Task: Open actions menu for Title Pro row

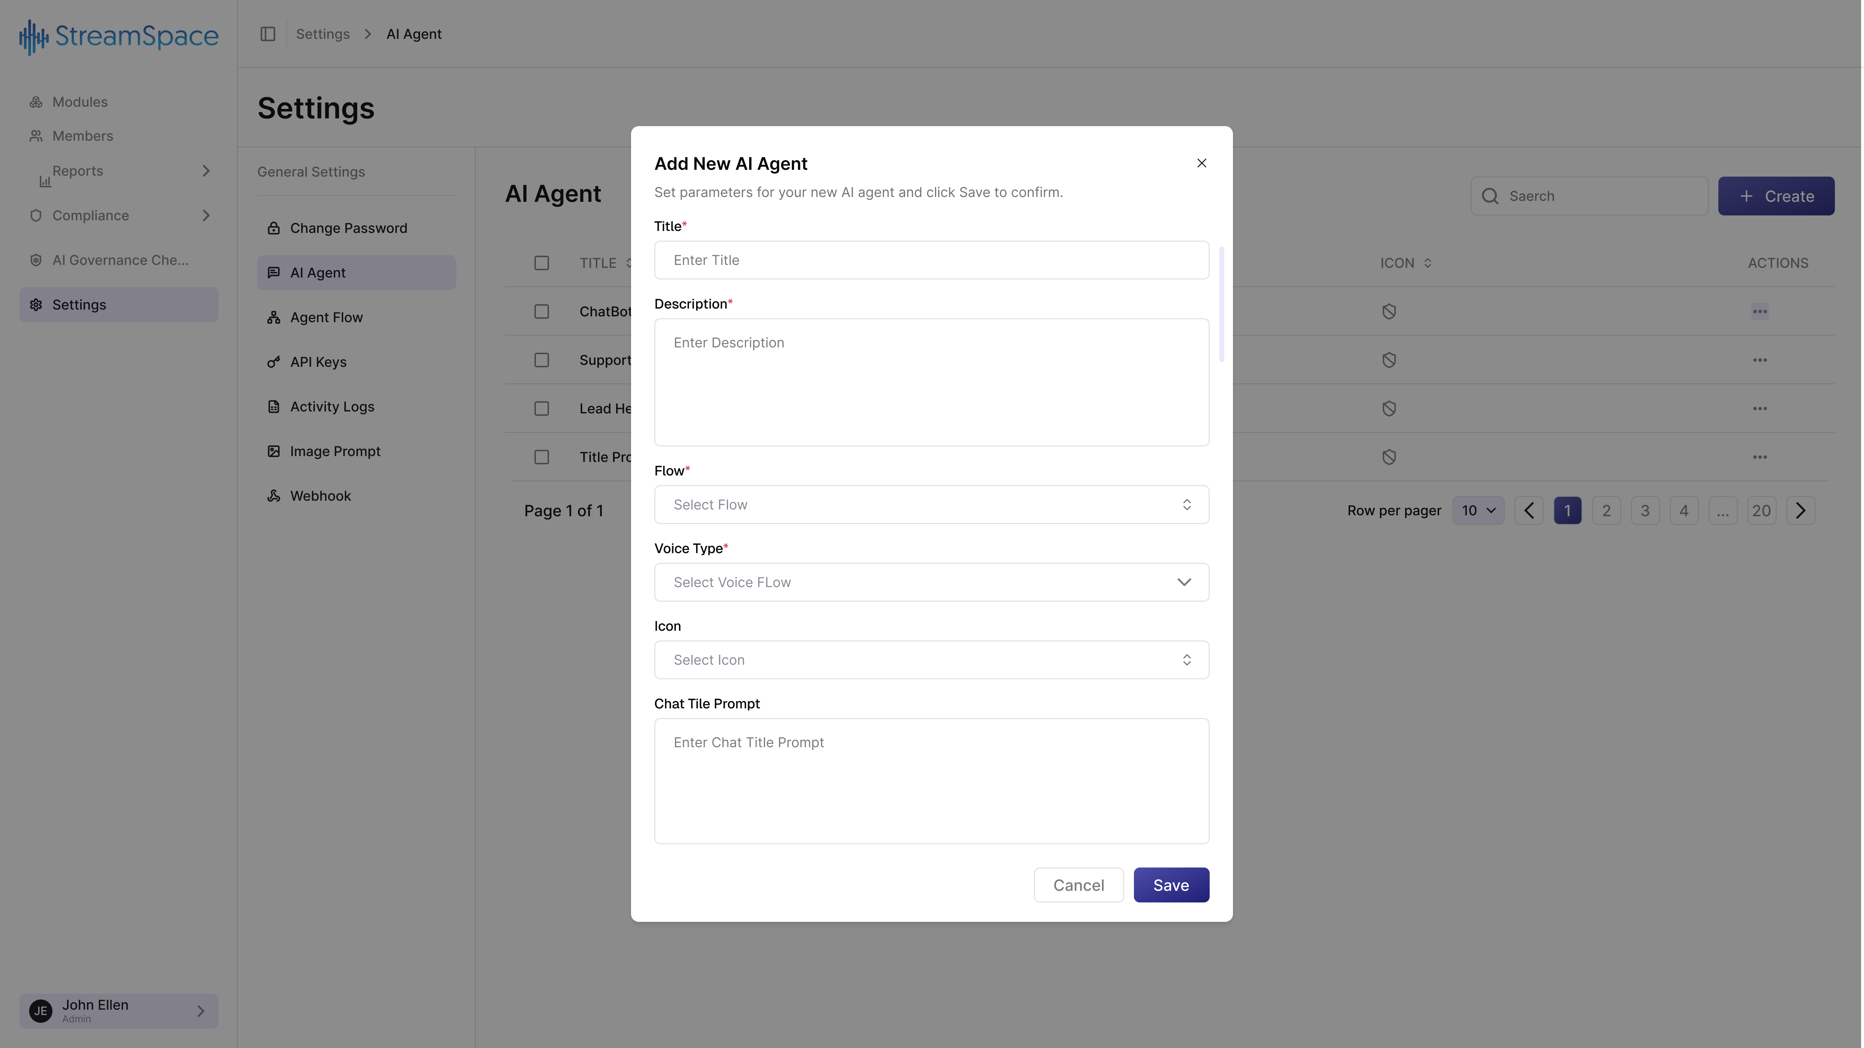Action: coord(1760,457)
